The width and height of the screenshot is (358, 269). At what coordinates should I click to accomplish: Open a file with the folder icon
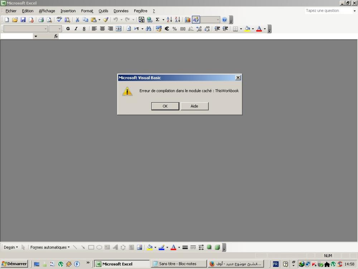point(15,20)
